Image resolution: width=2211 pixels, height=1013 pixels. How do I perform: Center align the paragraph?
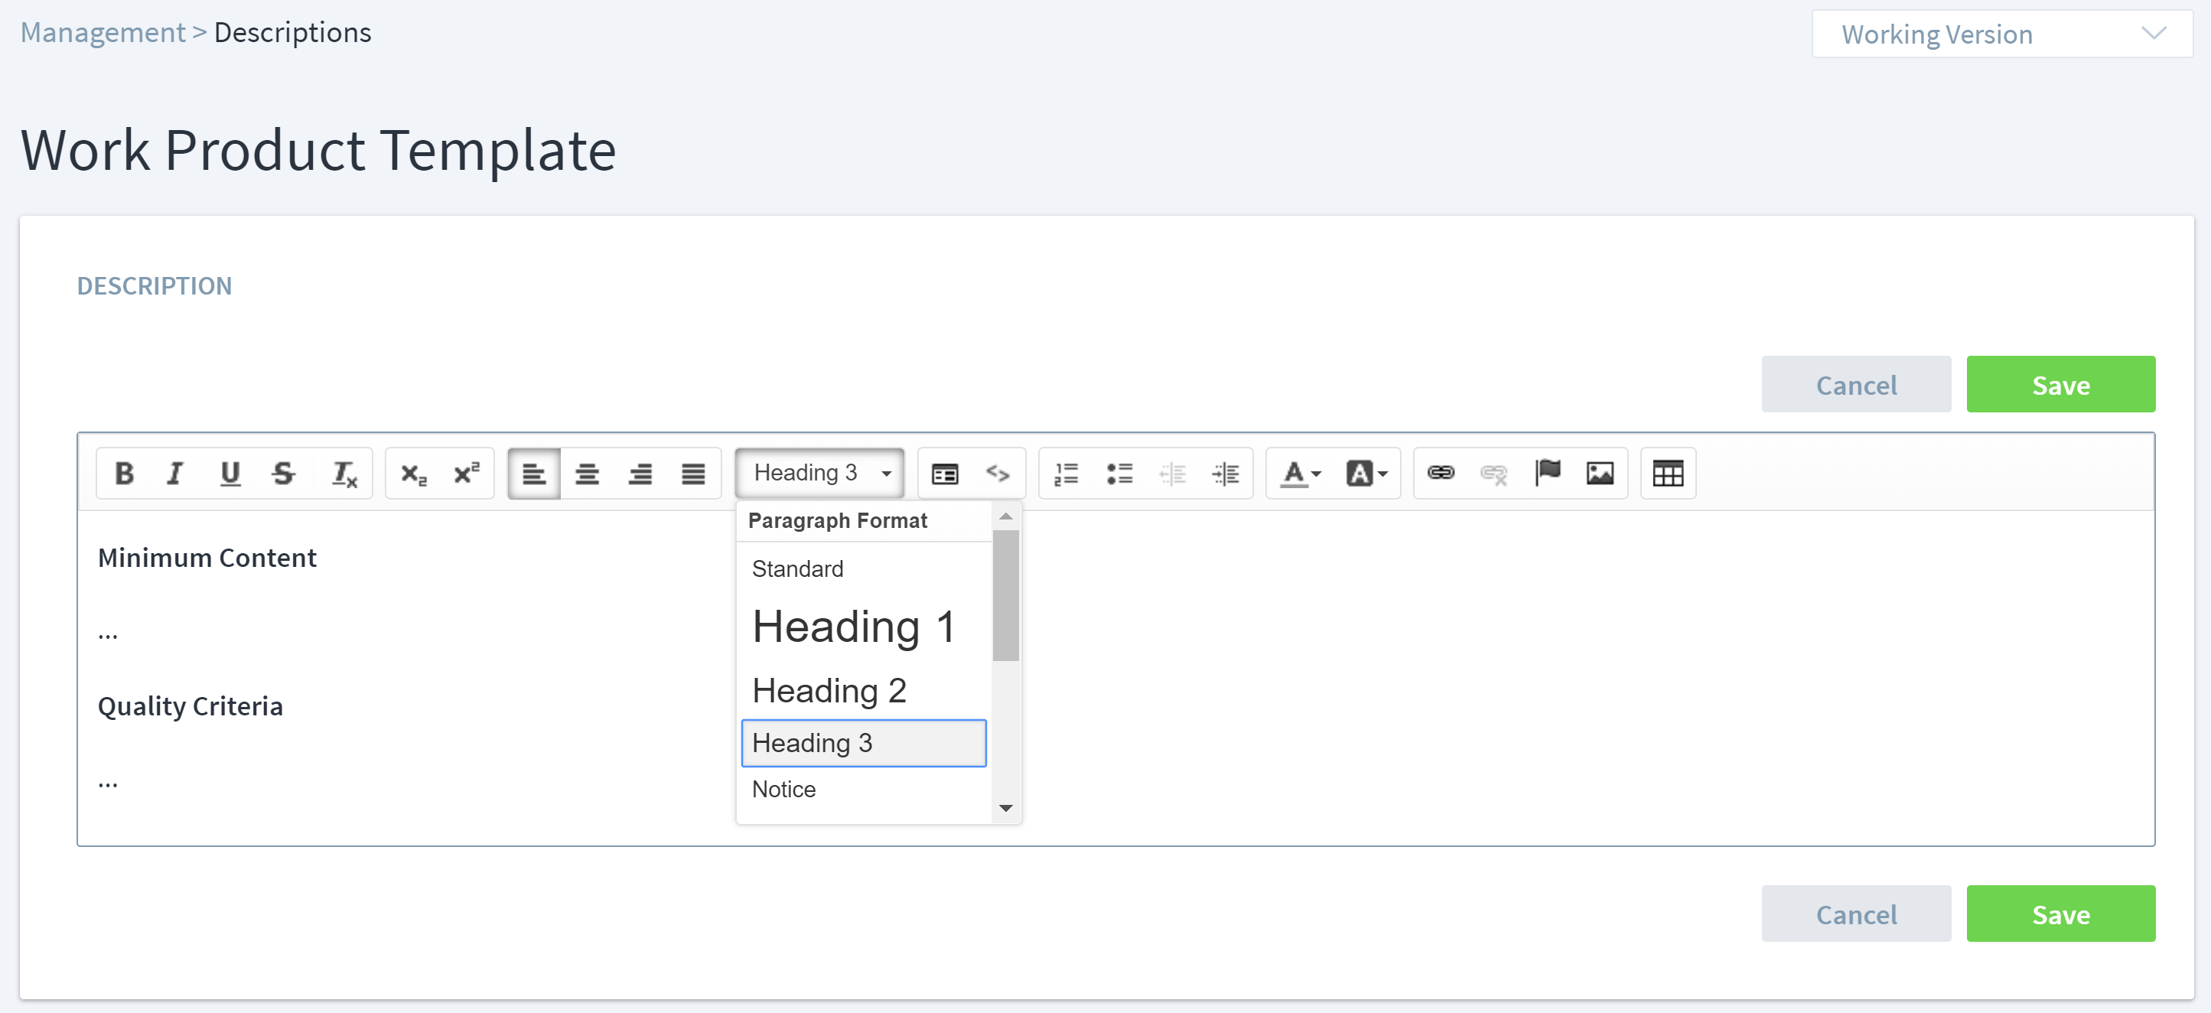pyautogui.click(x=587, y=473)
